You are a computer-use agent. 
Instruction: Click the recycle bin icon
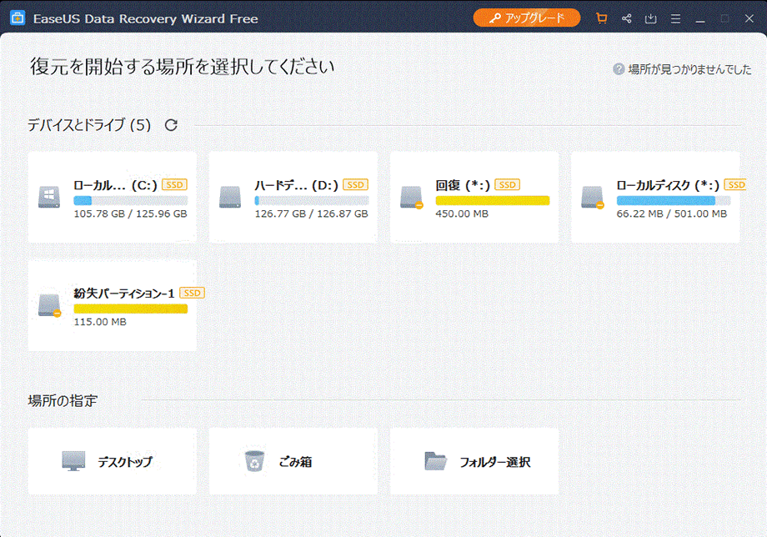click(x=254, y=461)
